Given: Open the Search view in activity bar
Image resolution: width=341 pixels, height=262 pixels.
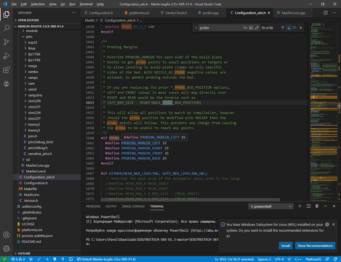Looking at the screenshot, I should pos(6,28).
